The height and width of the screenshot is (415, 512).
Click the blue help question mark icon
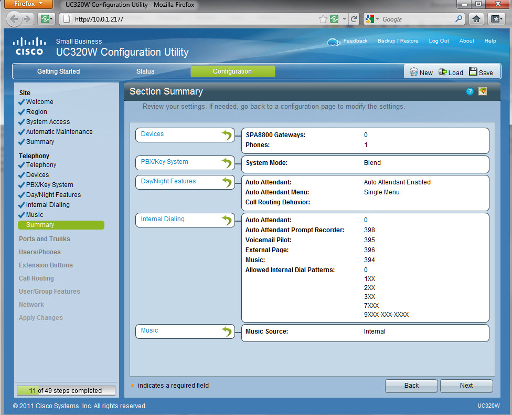pyautogui.click(x=470, y=91)
